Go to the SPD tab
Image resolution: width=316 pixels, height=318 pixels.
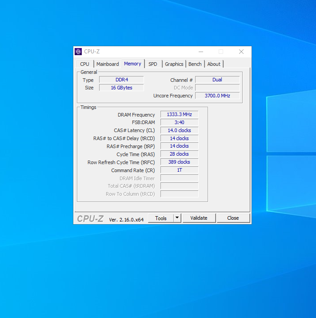point(153,64)
